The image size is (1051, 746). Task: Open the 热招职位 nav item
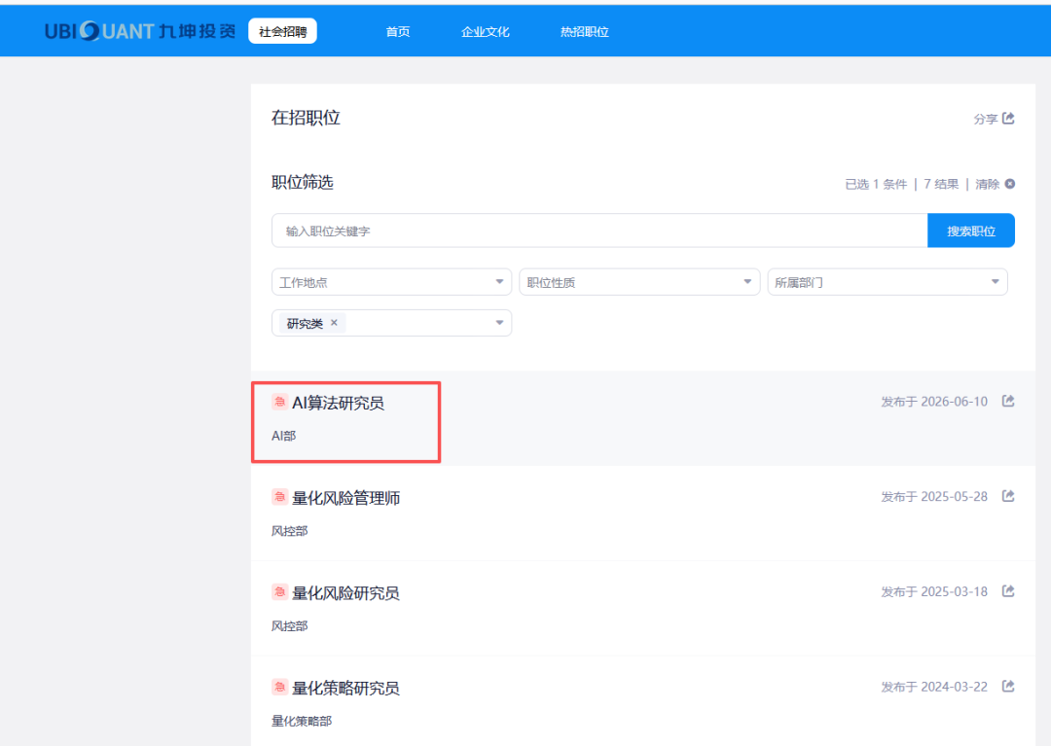pyautogui.click(x=585, y=31)
